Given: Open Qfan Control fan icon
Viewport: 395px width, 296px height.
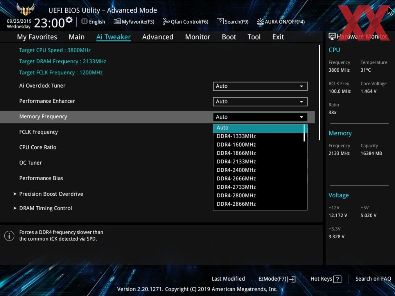Looking at the screenshot, I should pos(166,21).
